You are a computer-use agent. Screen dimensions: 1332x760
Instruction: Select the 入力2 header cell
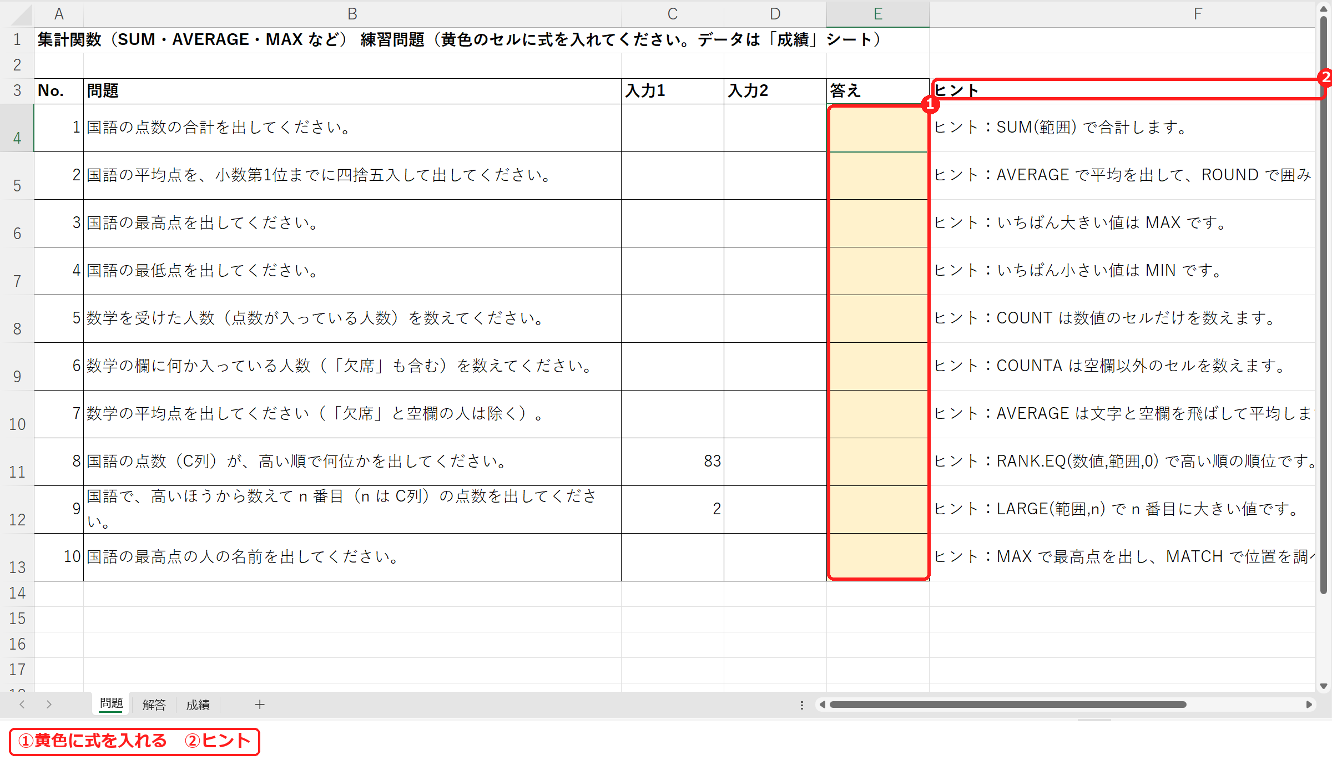tap(775, 91)
